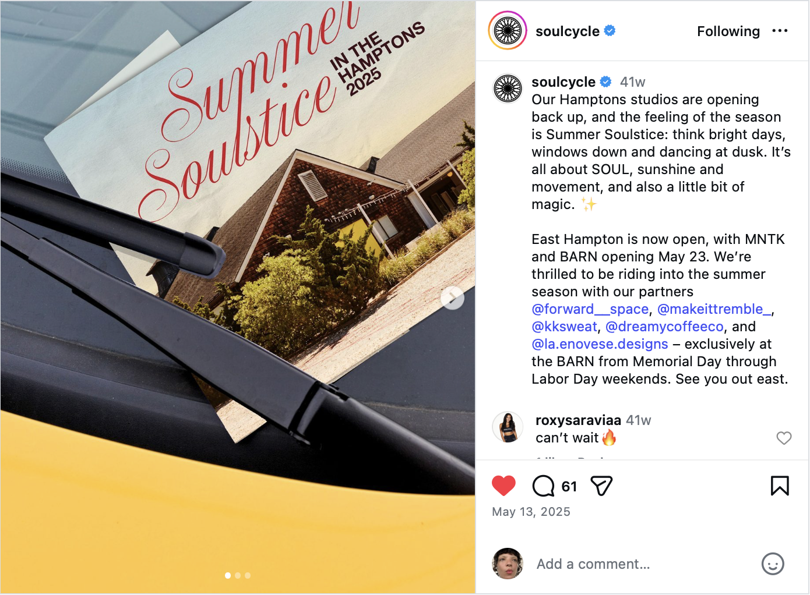
Task: Open the roxysaraviaa username link
Action: pyautogui.click(x=578, y=420)
